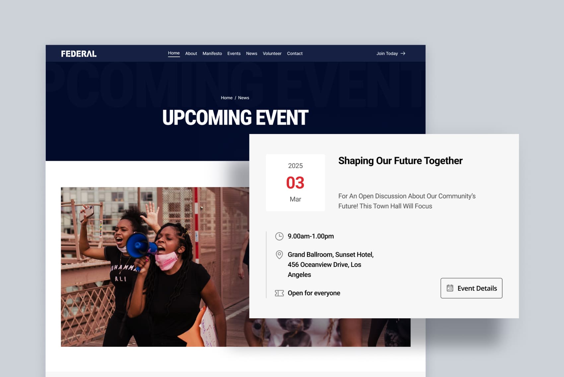This screenshot has width=564, height=377.
Task: Go to the About page
Action: 191,53
